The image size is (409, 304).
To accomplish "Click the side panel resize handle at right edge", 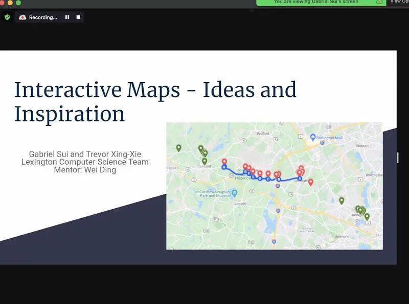I will (398, 158).
